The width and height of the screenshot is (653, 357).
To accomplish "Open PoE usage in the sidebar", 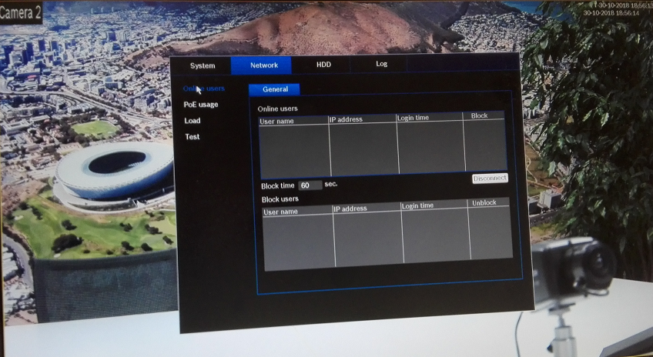I will pyautogui.click(x=200, y=105).
